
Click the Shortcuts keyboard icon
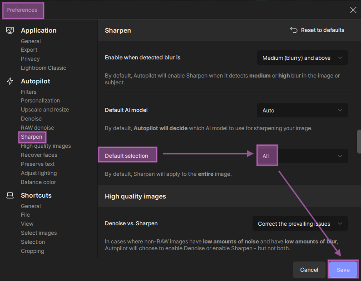coord(10,195)
